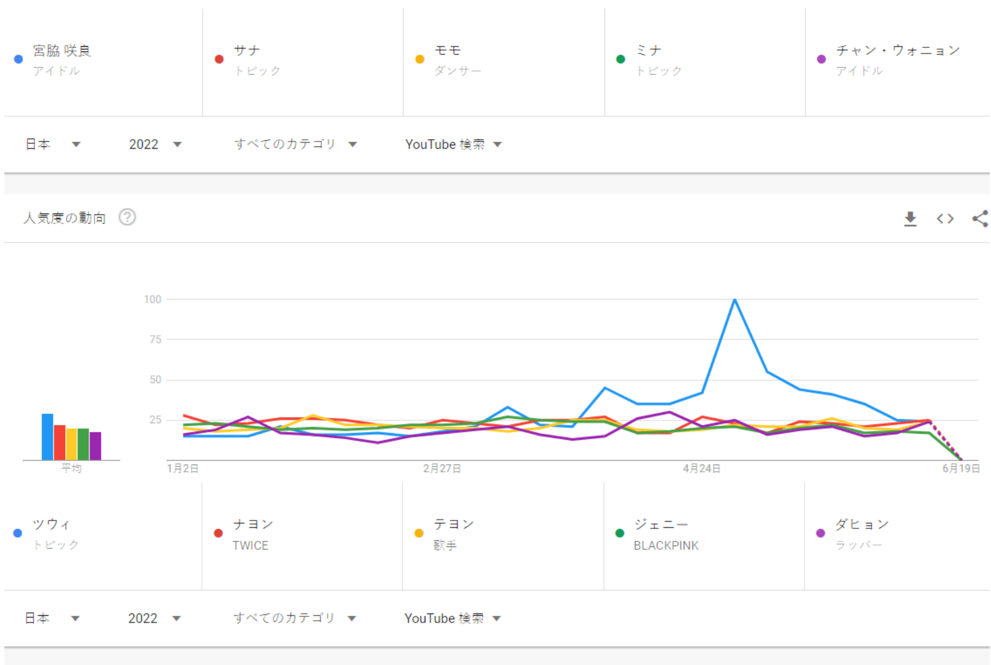
Task: Click the red dot next to サナ
Action: (219, 59)
